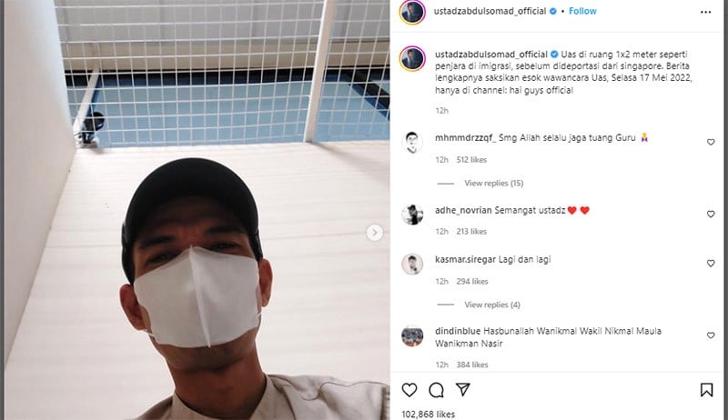Save the post with the bookmark icon

click(x=706, y=390)
